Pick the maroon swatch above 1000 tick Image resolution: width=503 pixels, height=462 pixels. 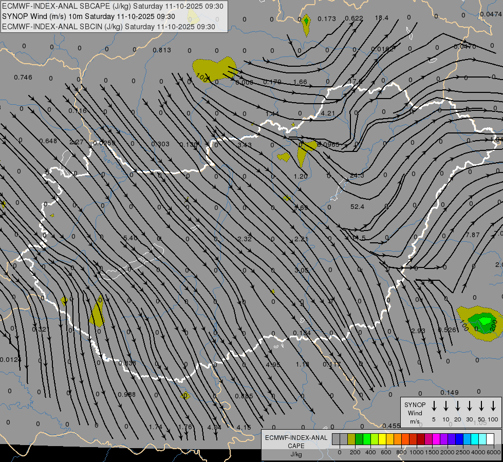tap(421, 439)
